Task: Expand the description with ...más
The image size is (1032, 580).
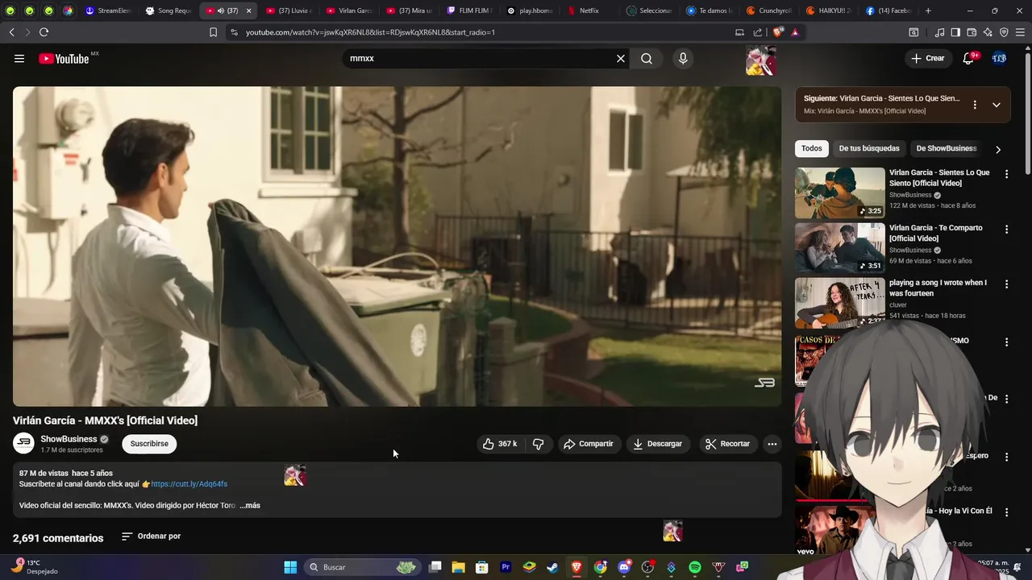Action: (x=250, y=506)
